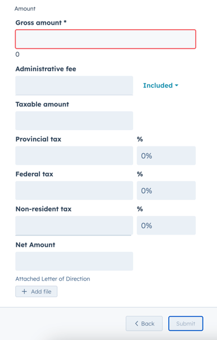This screenshot has width=217, height=340.
Task: Select the Net Amount field
Action: [x=74, y=261]
